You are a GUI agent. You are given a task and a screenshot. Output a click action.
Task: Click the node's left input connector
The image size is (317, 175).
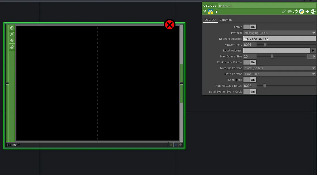pos(7,83)
